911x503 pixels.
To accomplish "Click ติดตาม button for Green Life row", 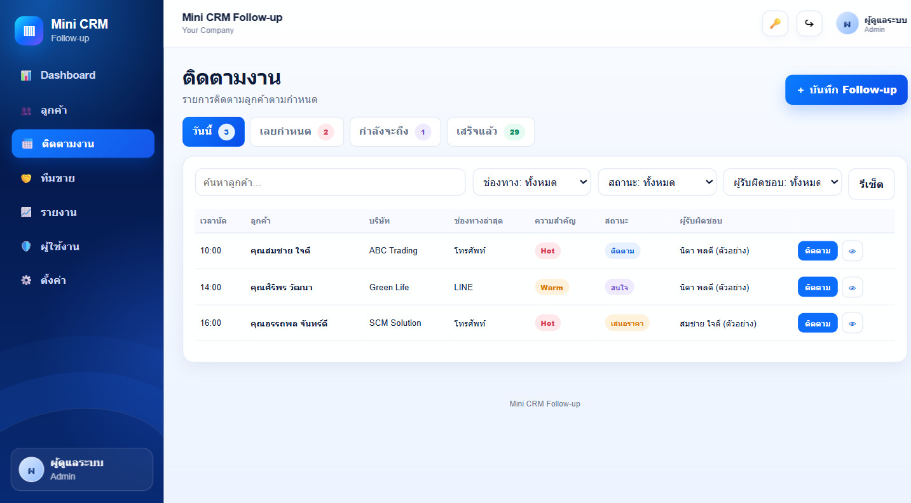I will pos(818,287).
